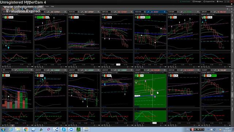Zoom in on the NZD/USD chart

138,67
